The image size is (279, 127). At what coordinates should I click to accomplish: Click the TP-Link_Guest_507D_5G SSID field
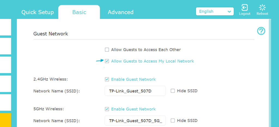pos(135,121)
